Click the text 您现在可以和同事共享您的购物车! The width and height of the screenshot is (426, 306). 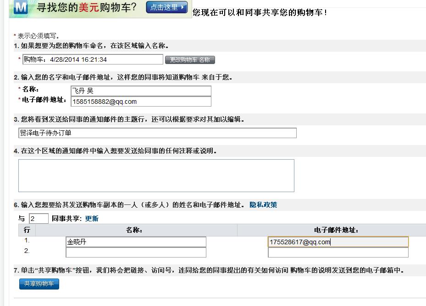tap(260, 12)
